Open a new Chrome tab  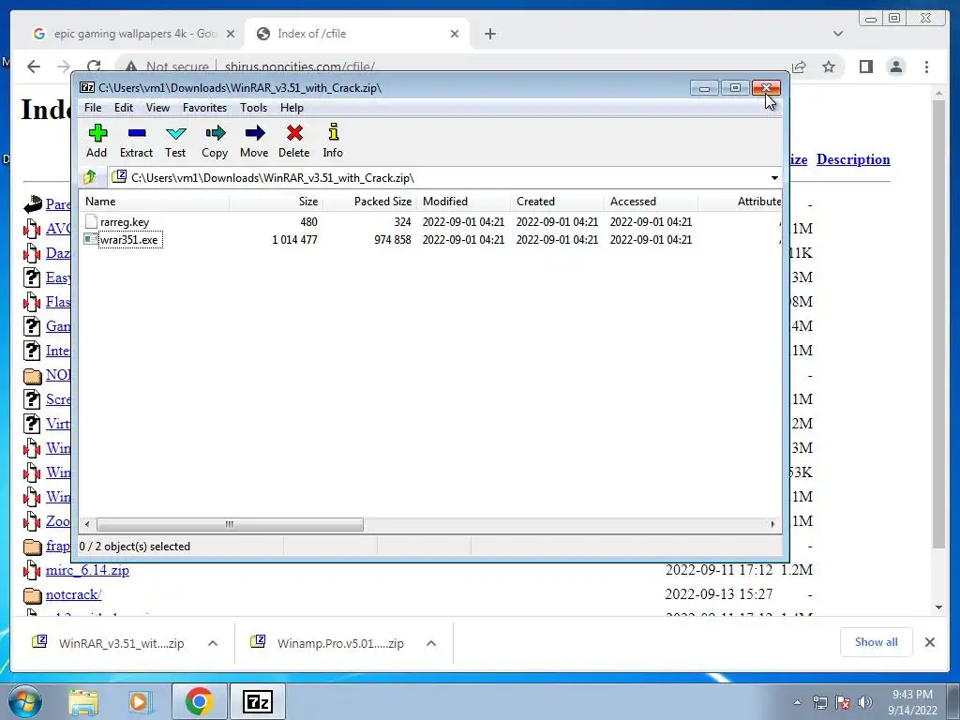489,34
